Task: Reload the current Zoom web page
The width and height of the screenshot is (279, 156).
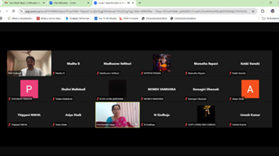Action: click(14, 11)
